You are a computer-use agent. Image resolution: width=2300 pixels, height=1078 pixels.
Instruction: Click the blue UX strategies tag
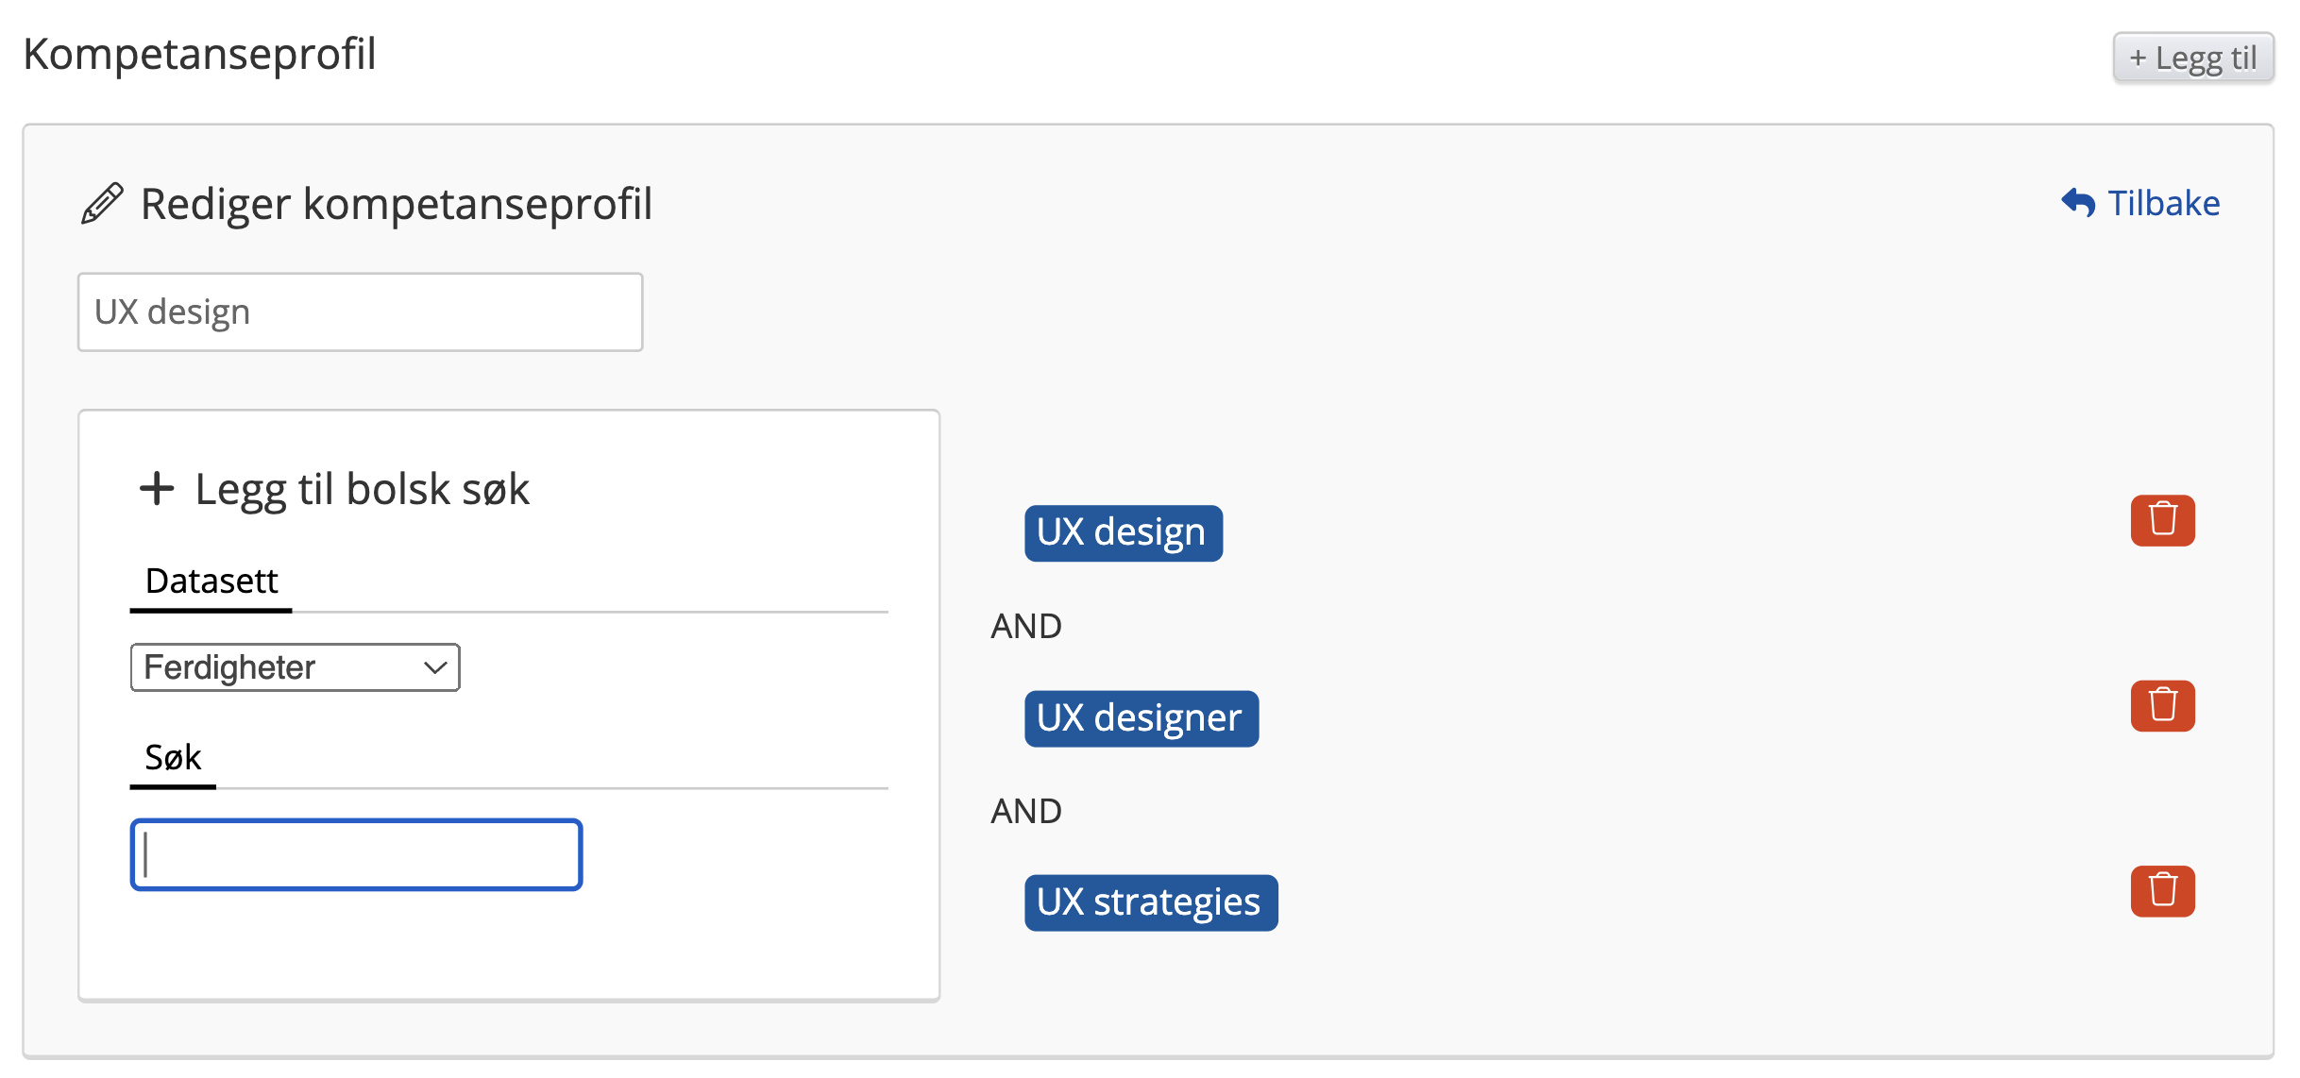tap(1150, 902)
